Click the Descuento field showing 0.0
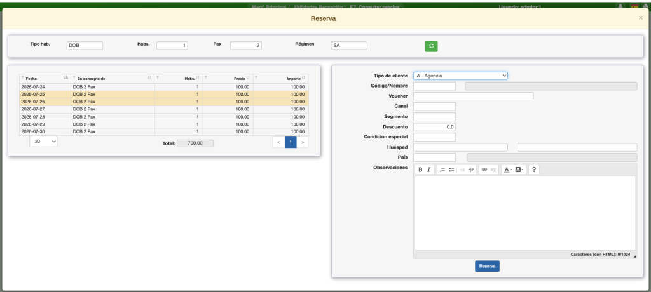The image size is (651, 292). point(434,127)
